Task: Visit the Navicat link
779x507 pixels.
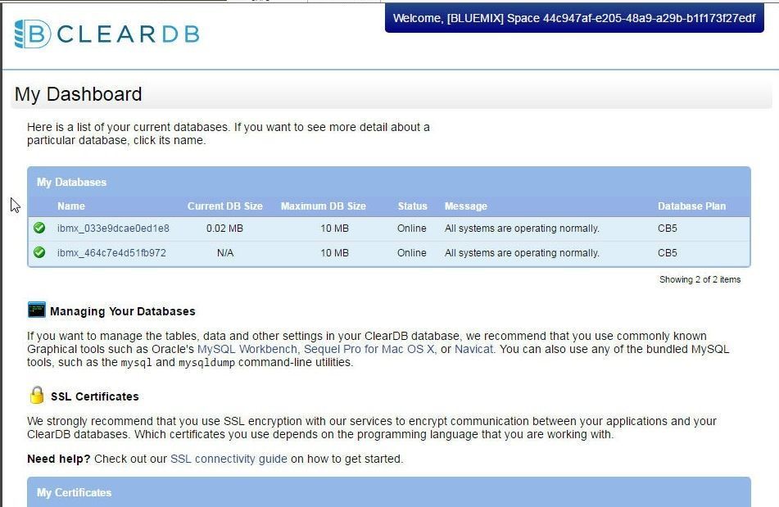Action: coord(474,349)
